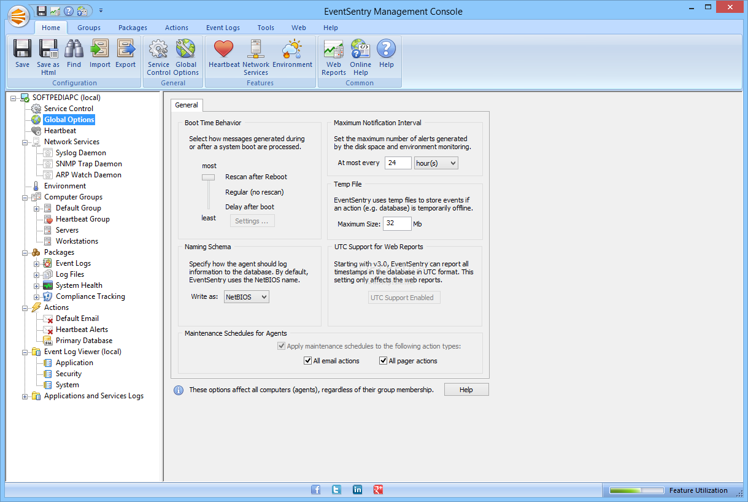
Task: Select Security in Event Log Viewer
Action: coord(68,374)
